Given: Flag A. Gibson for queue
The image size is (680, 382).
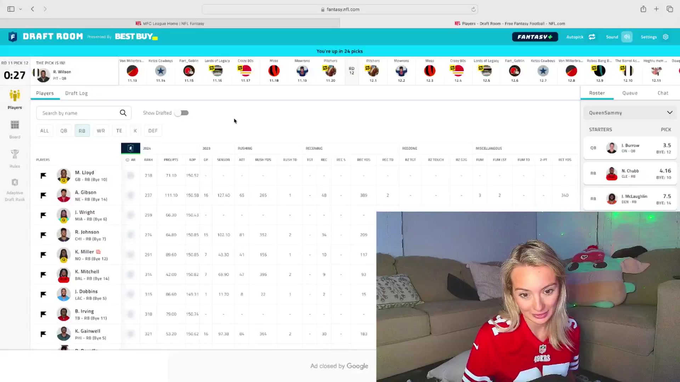Looking at the screenshot, I should [43, 195].
